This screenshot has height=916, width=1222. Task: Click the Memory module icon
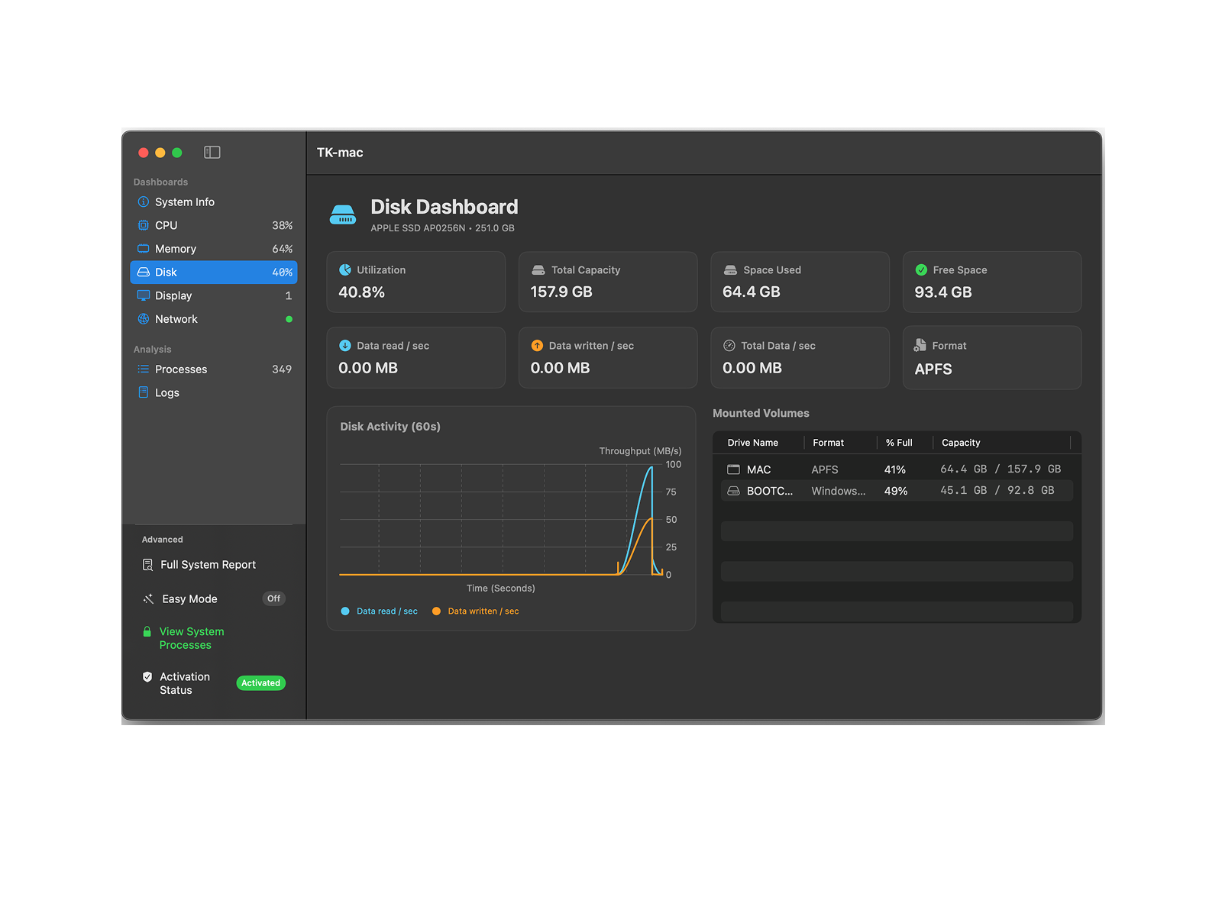click(x=143, y=249)
